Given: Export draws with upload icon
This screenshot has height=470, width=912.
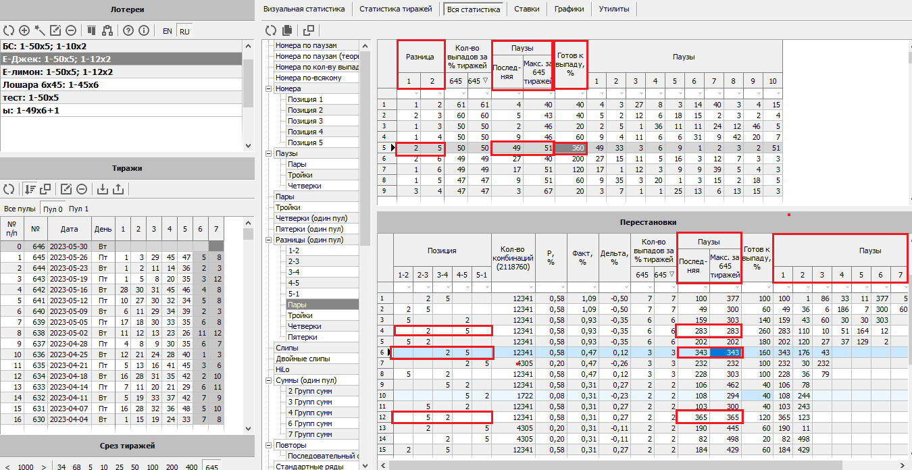Looking at the screenshot, I should click(x=118, y=189).
